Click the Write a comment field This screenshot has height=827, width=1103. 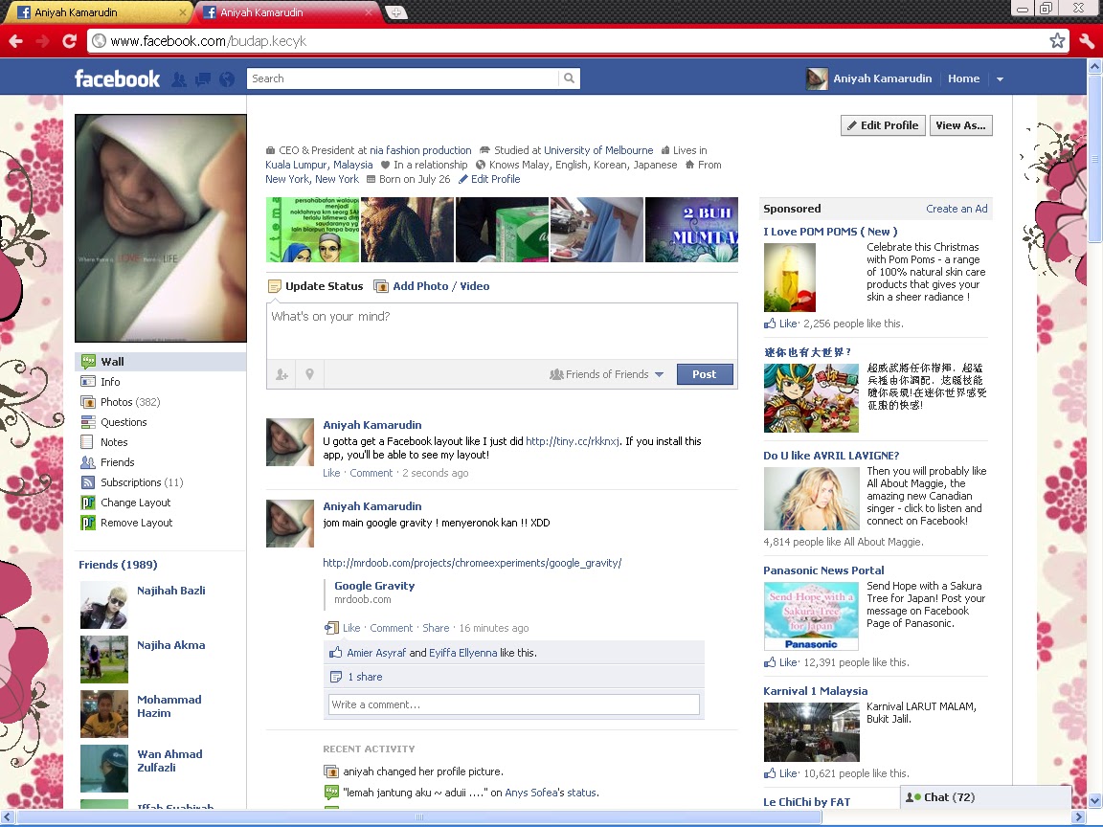513,704
